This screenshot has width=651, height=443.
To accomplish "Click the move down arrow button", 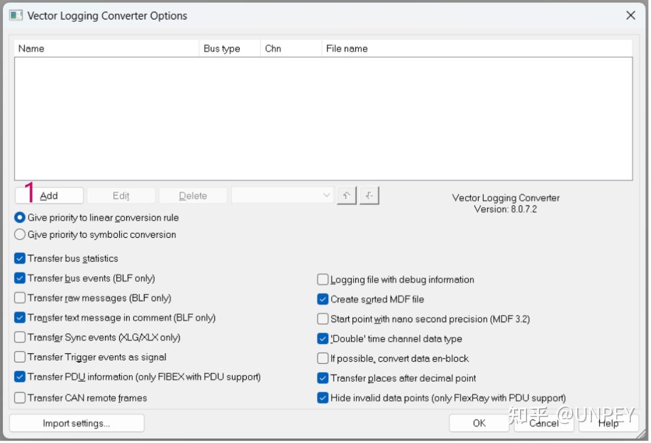I will point(369,196).
